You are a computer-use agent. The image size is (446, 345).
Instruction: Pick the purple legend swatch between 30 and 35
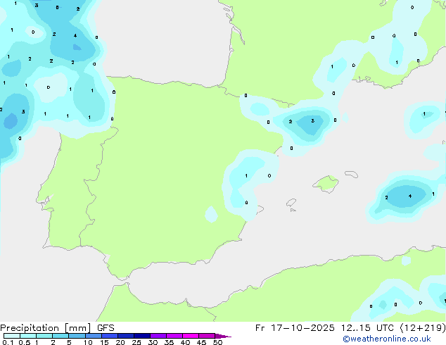pyautogui.click(x=158, y=336)
